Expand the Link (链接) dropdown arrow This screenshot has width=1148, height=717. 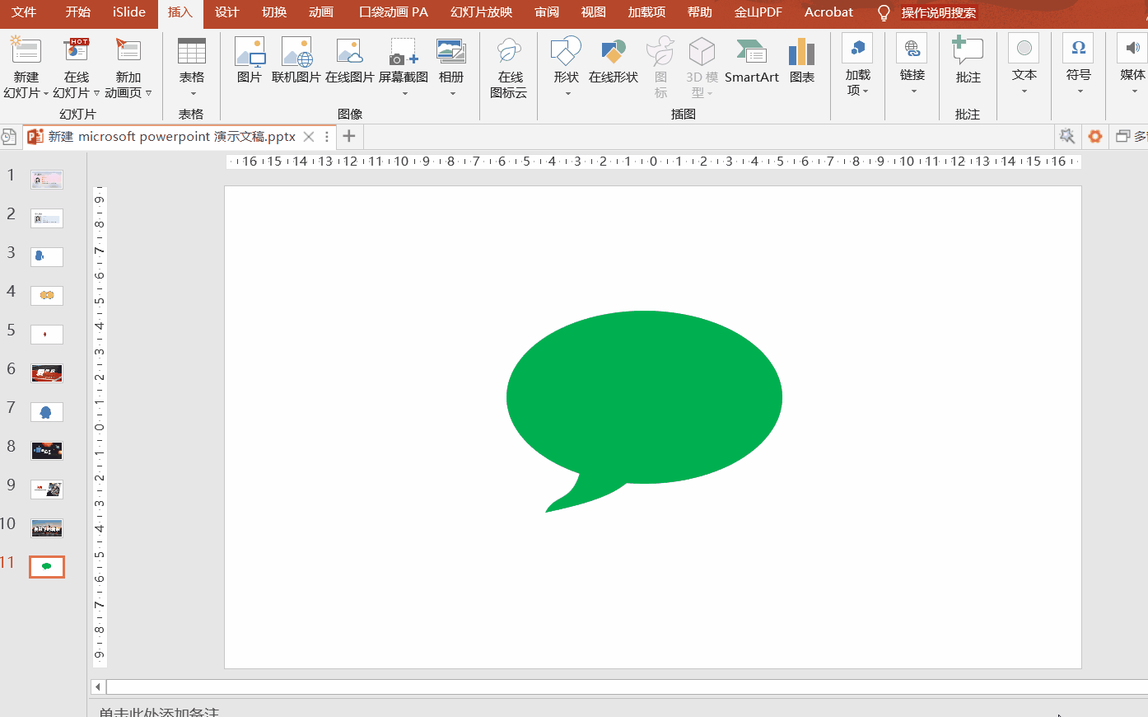[x=913, y=91]
